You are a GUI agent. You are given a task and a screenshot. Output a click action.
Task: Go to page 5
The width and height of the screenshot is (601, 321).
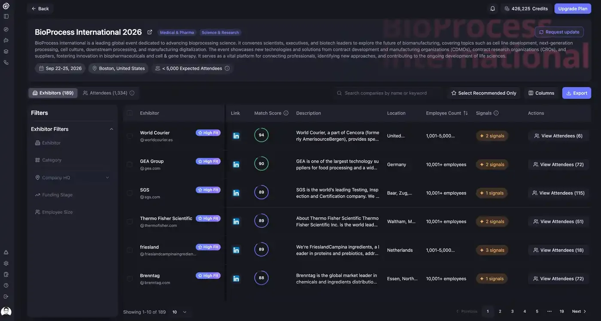click(537, 312)
